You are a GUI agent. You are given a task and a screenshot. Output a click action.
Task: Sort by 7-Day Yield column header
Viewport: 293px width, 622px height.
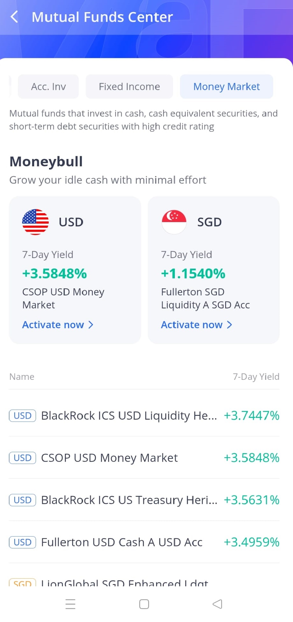coord(256,377)
